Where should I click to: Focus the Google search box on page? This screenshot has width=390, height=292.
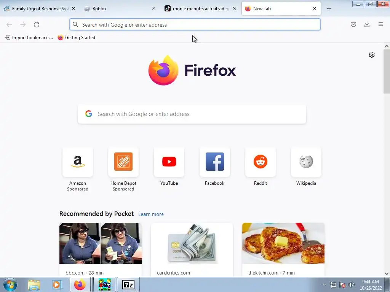192,114
